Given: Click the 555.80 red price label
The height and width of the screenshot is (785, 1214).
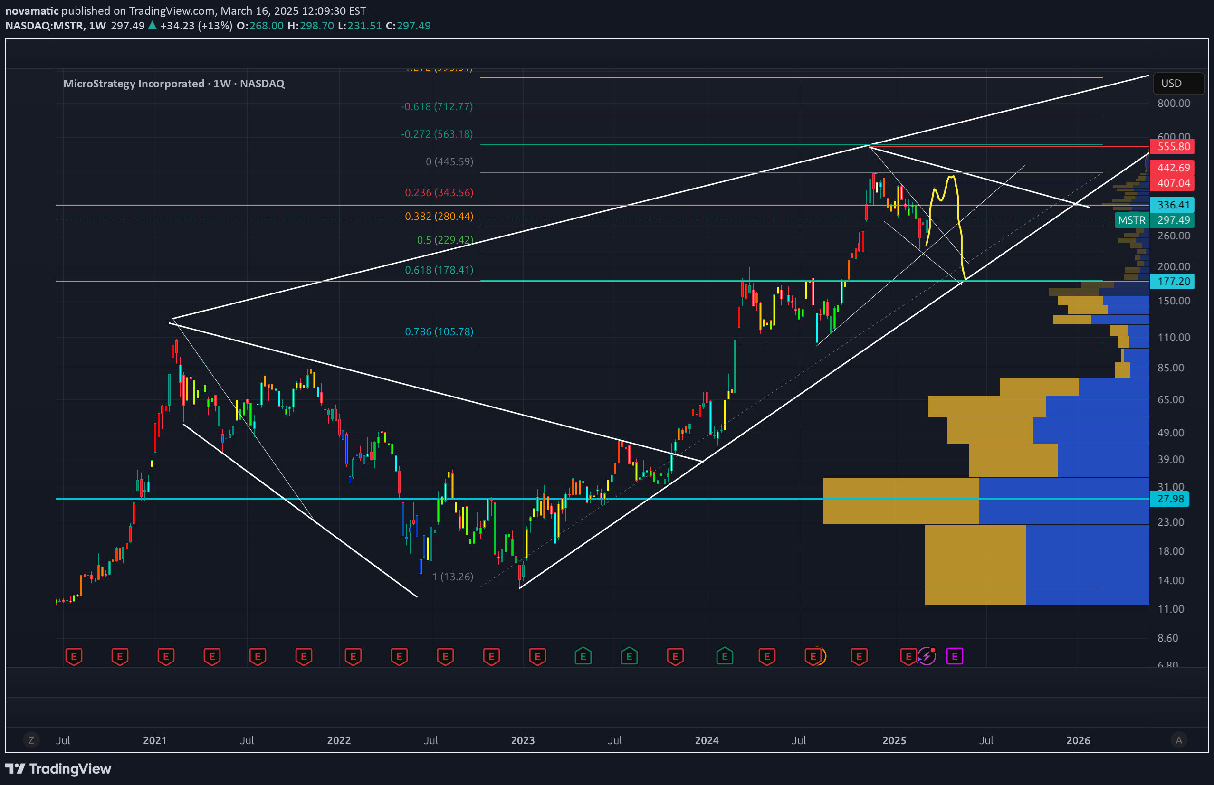Looking at the screenshot, I should [x=1172, y=147].
